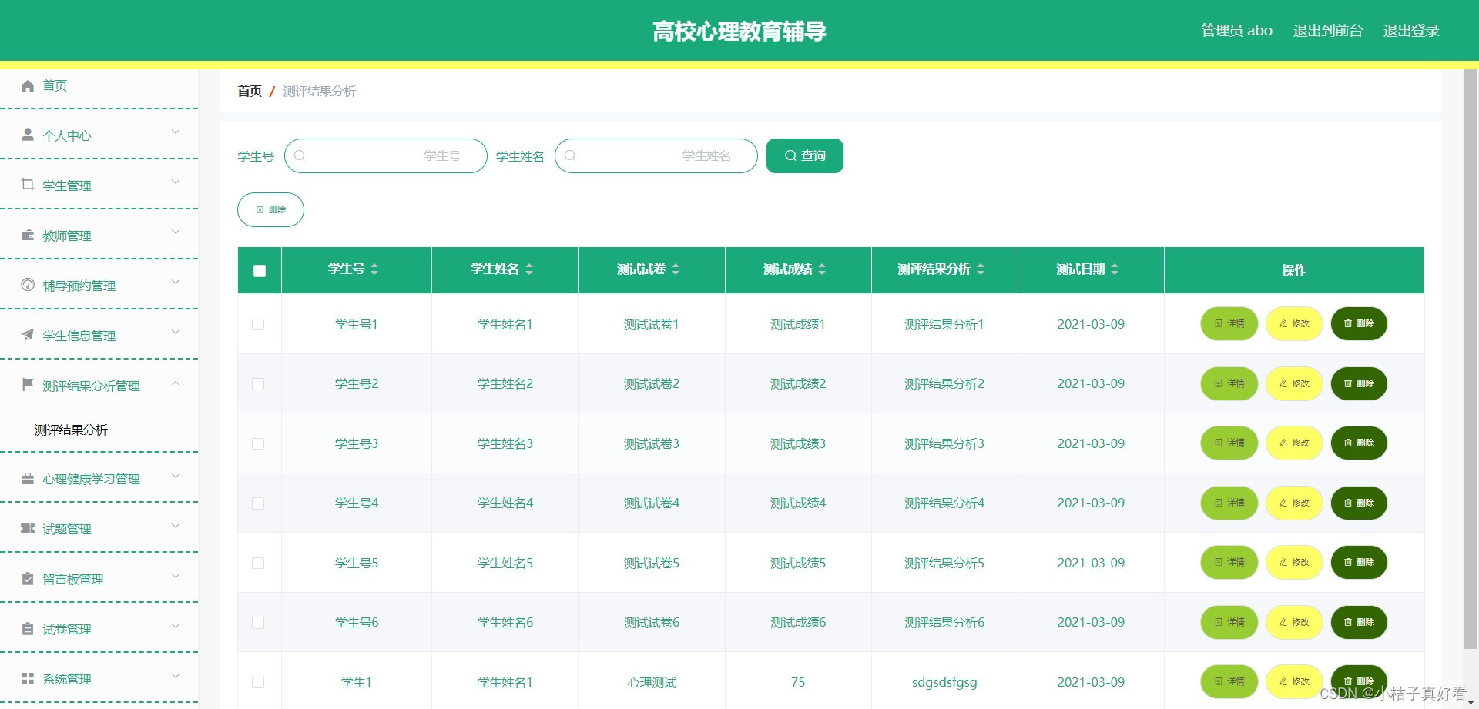The height and width of the screenshot is (709, 1479).
Task: Click the 试卷管理 clipboard icon
Action: coord(28,628)
